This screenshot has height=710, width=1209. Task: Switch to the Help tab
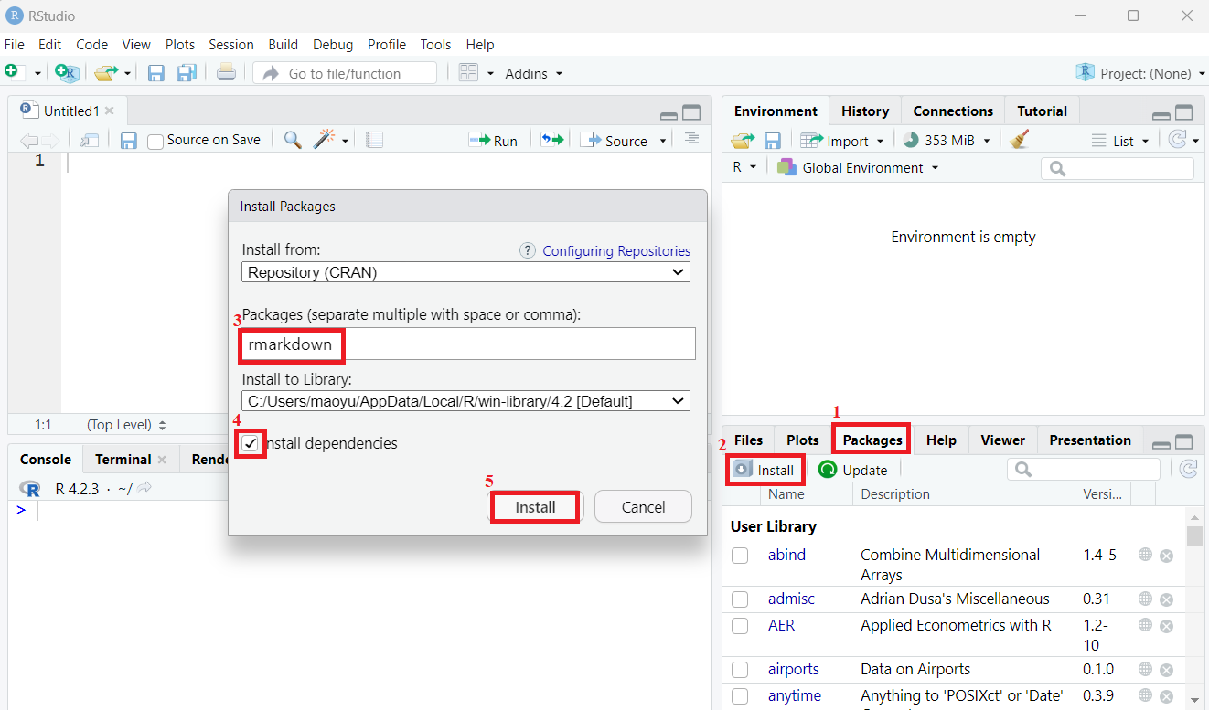click(x=941, y=440)
